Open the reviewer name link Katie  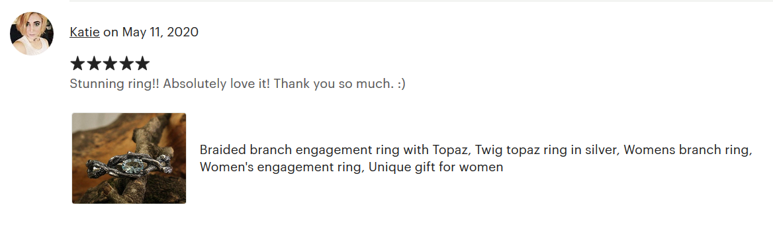tap(85, 32)
